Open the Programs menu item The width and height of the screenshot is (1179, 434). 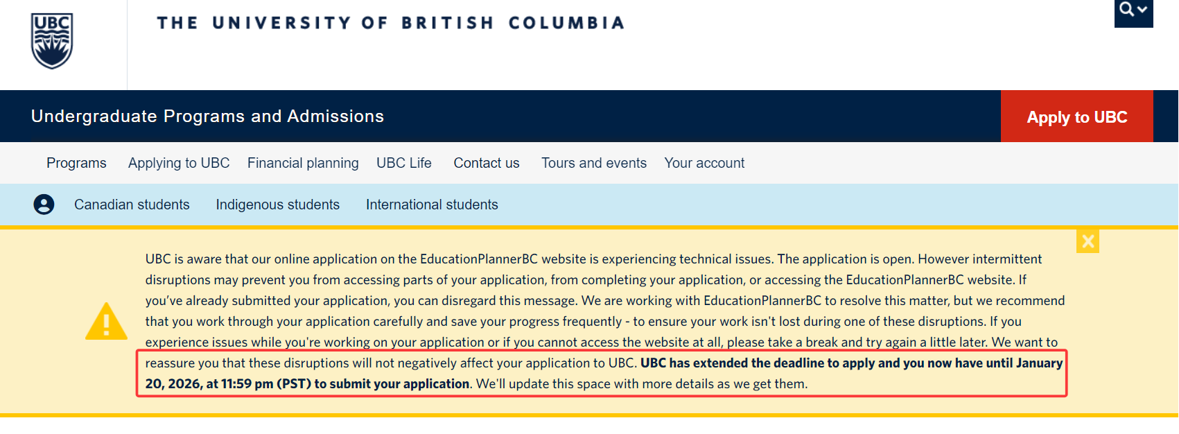click(x=76, y=163)
